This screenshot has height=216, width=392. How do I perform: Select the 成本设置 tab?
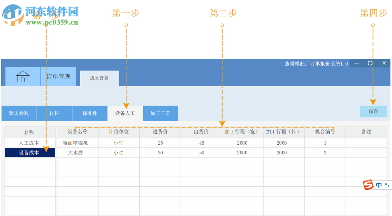pyautogui.click(x=100, y=78)
